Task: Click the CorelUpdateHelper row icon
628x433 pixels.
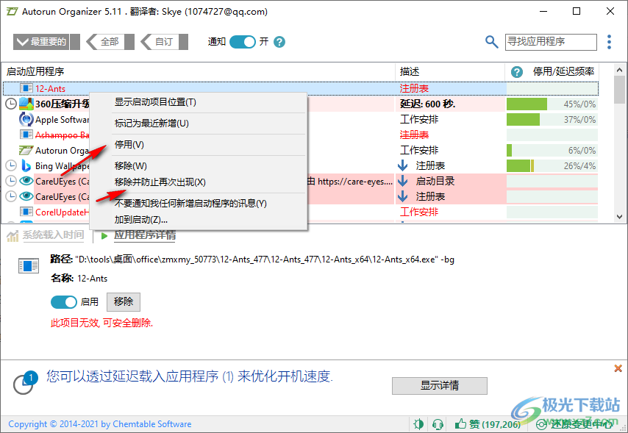Action: pyautogui.click(x=26, y=212)
